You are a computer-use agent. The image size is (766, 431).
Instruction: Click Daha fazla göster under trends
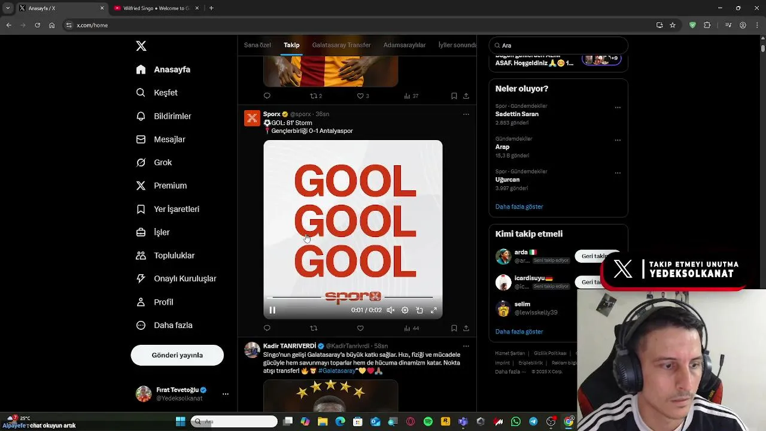pos(519,207)
